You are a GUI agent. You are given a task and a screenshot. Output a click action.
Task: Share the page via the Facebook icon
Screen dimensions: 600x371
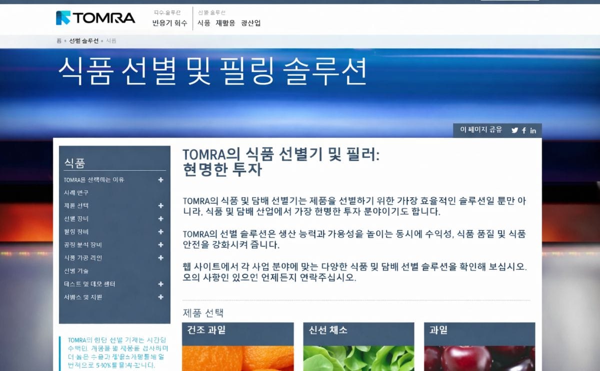(523, 130)
